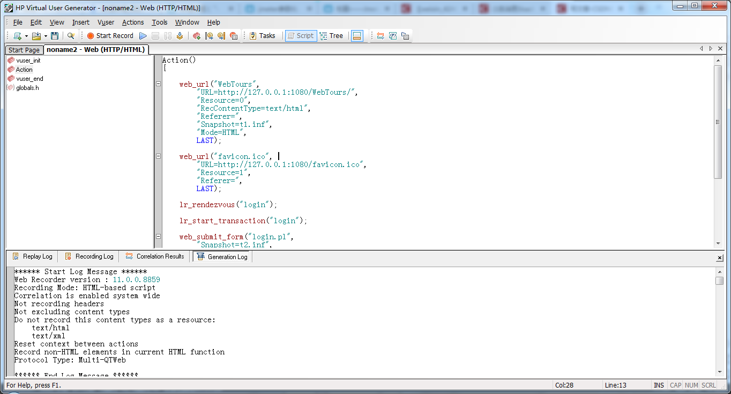Open the Tasks checklist icon
This screenshot has width=731, height=394.
[x=252, y=35]
